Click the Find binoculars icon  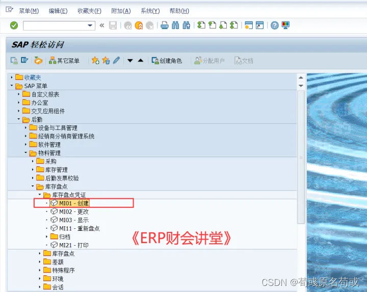(175, 25)
